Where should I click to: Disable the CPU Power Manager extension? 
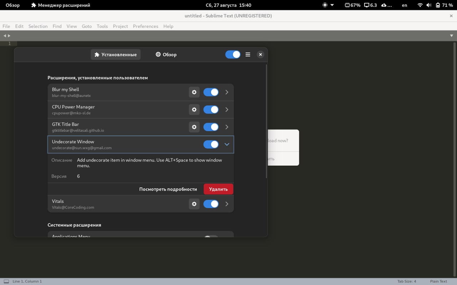point(211,110)
